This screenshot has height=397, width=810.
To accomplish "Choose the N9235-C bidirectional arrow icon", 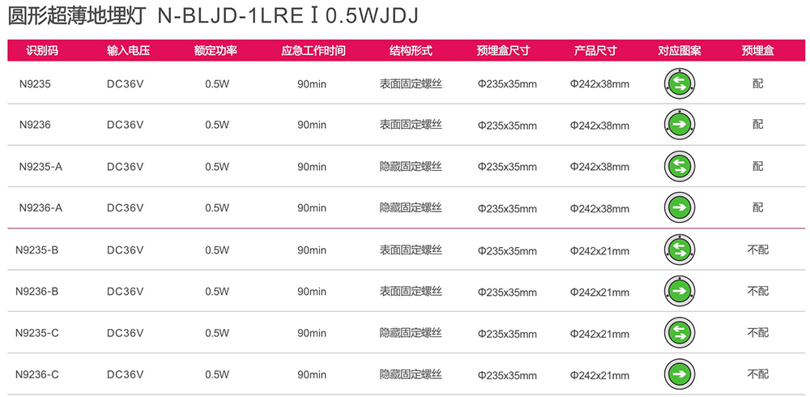I will click(680, 333).
